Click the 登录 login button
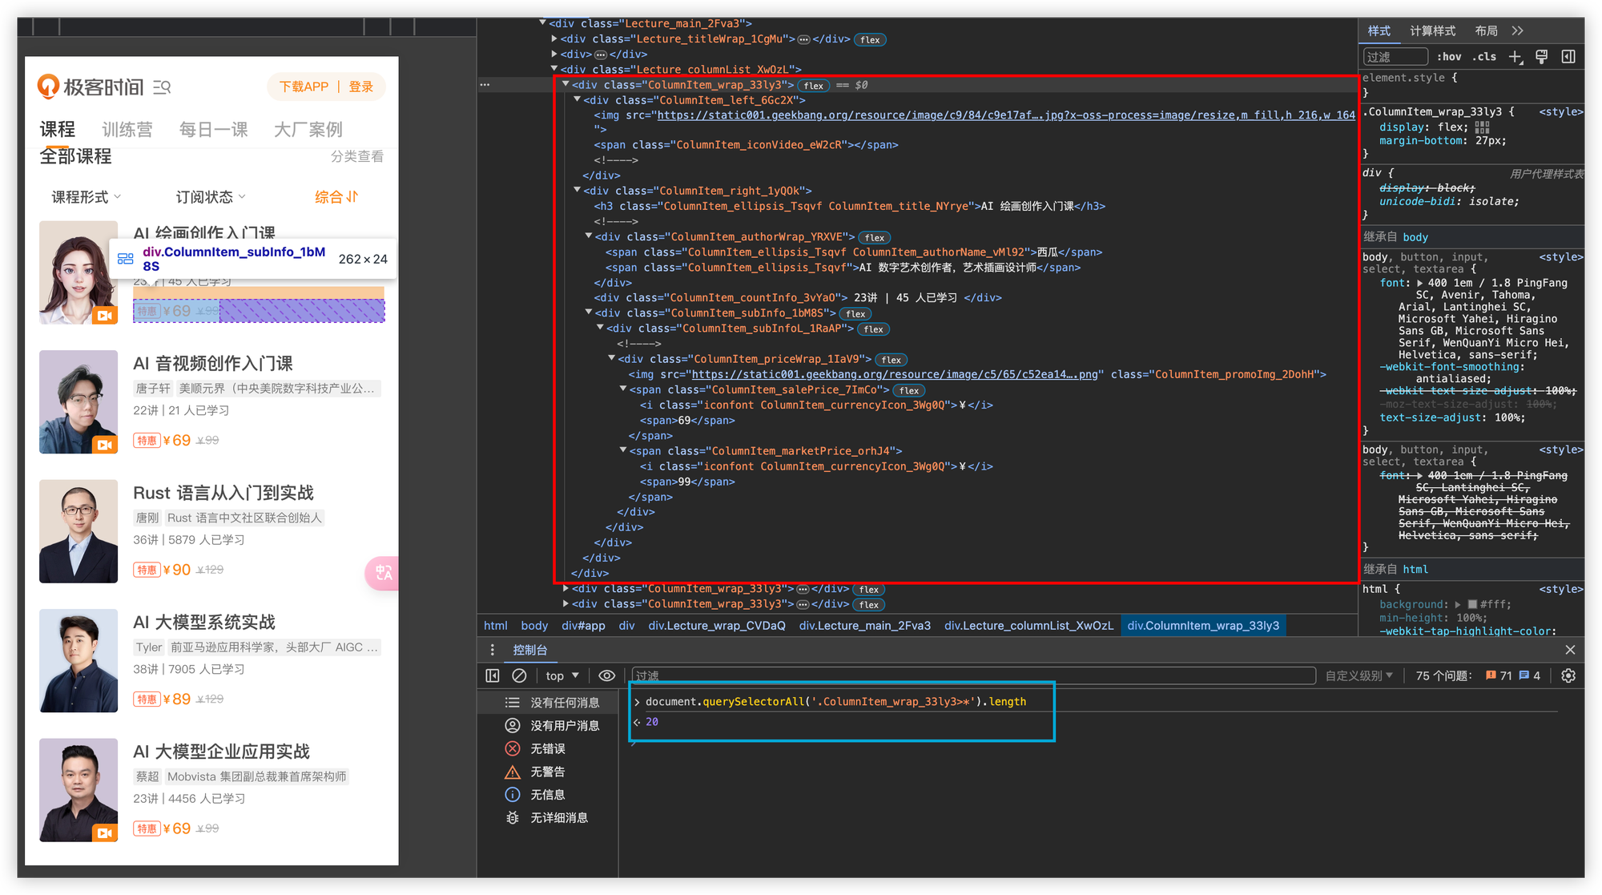Viewport: 1602px width, 895px height. (x=359, y=87)
